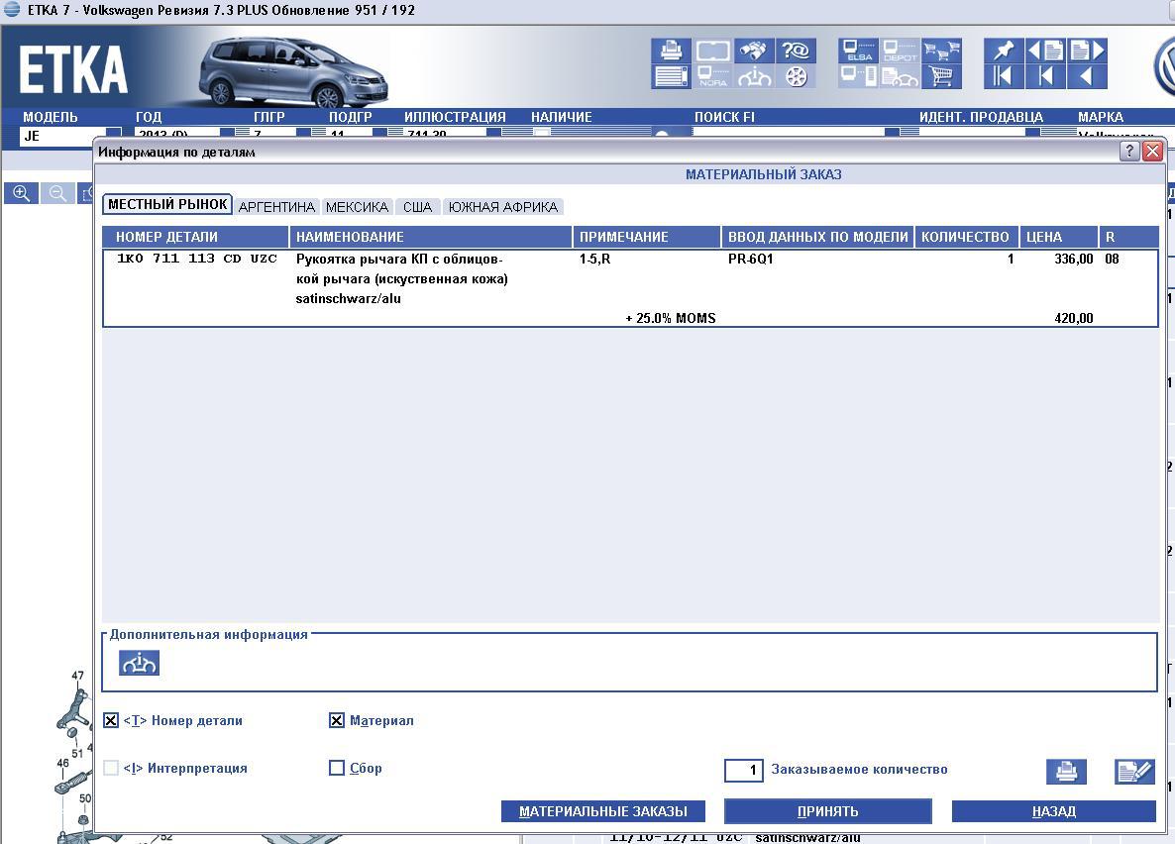The width and height of the screenshot is (1175, 844).
Task: Launch the ELSA icon
Action: click(858, 51)
